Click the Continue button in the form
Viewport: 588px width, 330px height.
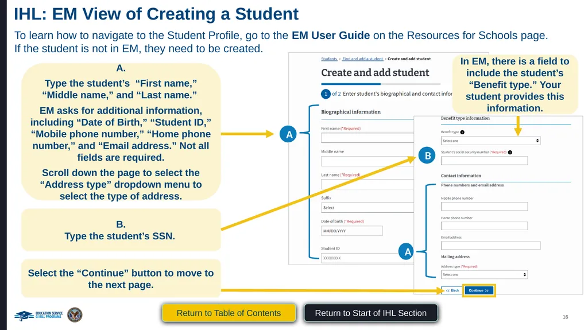pos(478,290)
